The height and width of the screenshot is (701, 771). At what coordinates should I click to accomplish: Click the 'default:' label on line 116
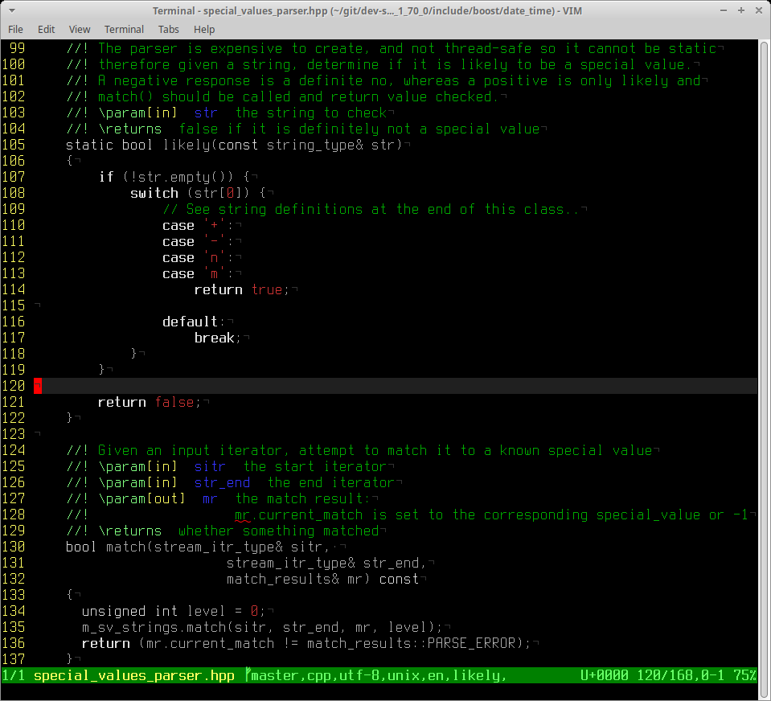[194, 322]
